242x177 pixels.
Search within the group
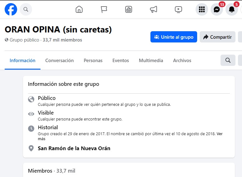pyautogui.click(x=228, y=60)
